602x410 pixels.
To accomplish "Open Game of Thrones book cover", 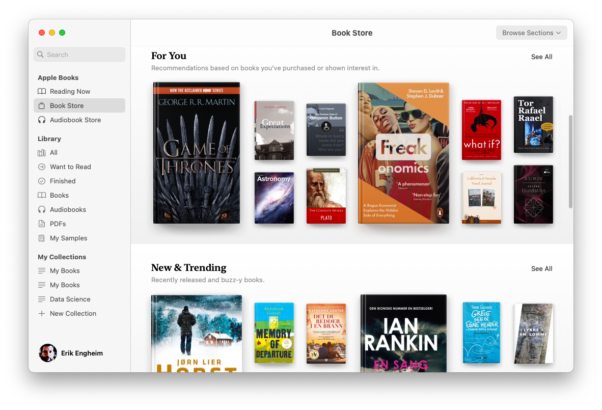I will pos(197,153).
